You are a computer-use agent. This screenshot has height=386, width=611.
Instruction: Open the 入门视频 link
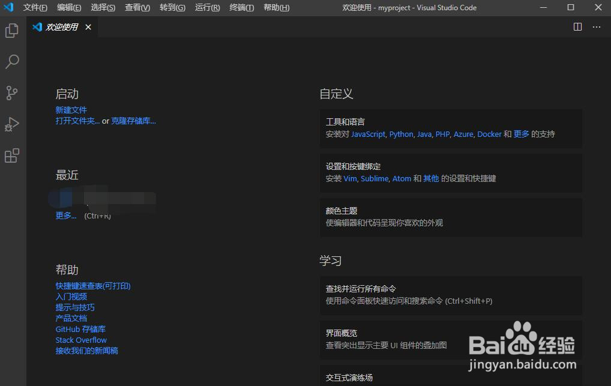[x=71, y=297]
